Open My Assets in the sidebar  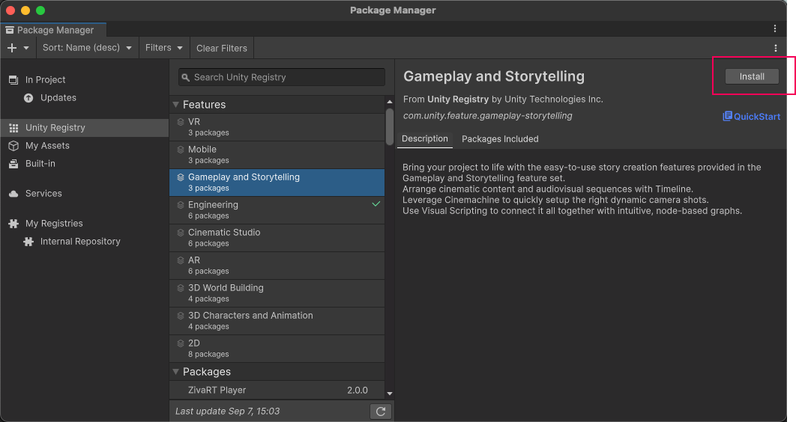pos(47,146)
